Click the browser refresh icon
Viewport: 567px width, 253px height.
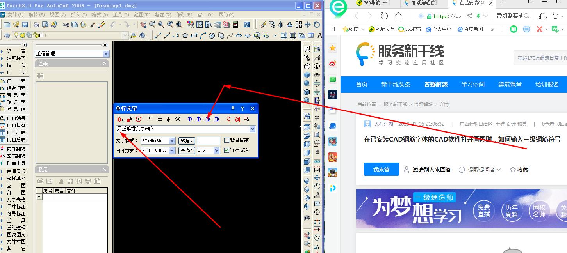pyautogui.click(x=384, y=16)
